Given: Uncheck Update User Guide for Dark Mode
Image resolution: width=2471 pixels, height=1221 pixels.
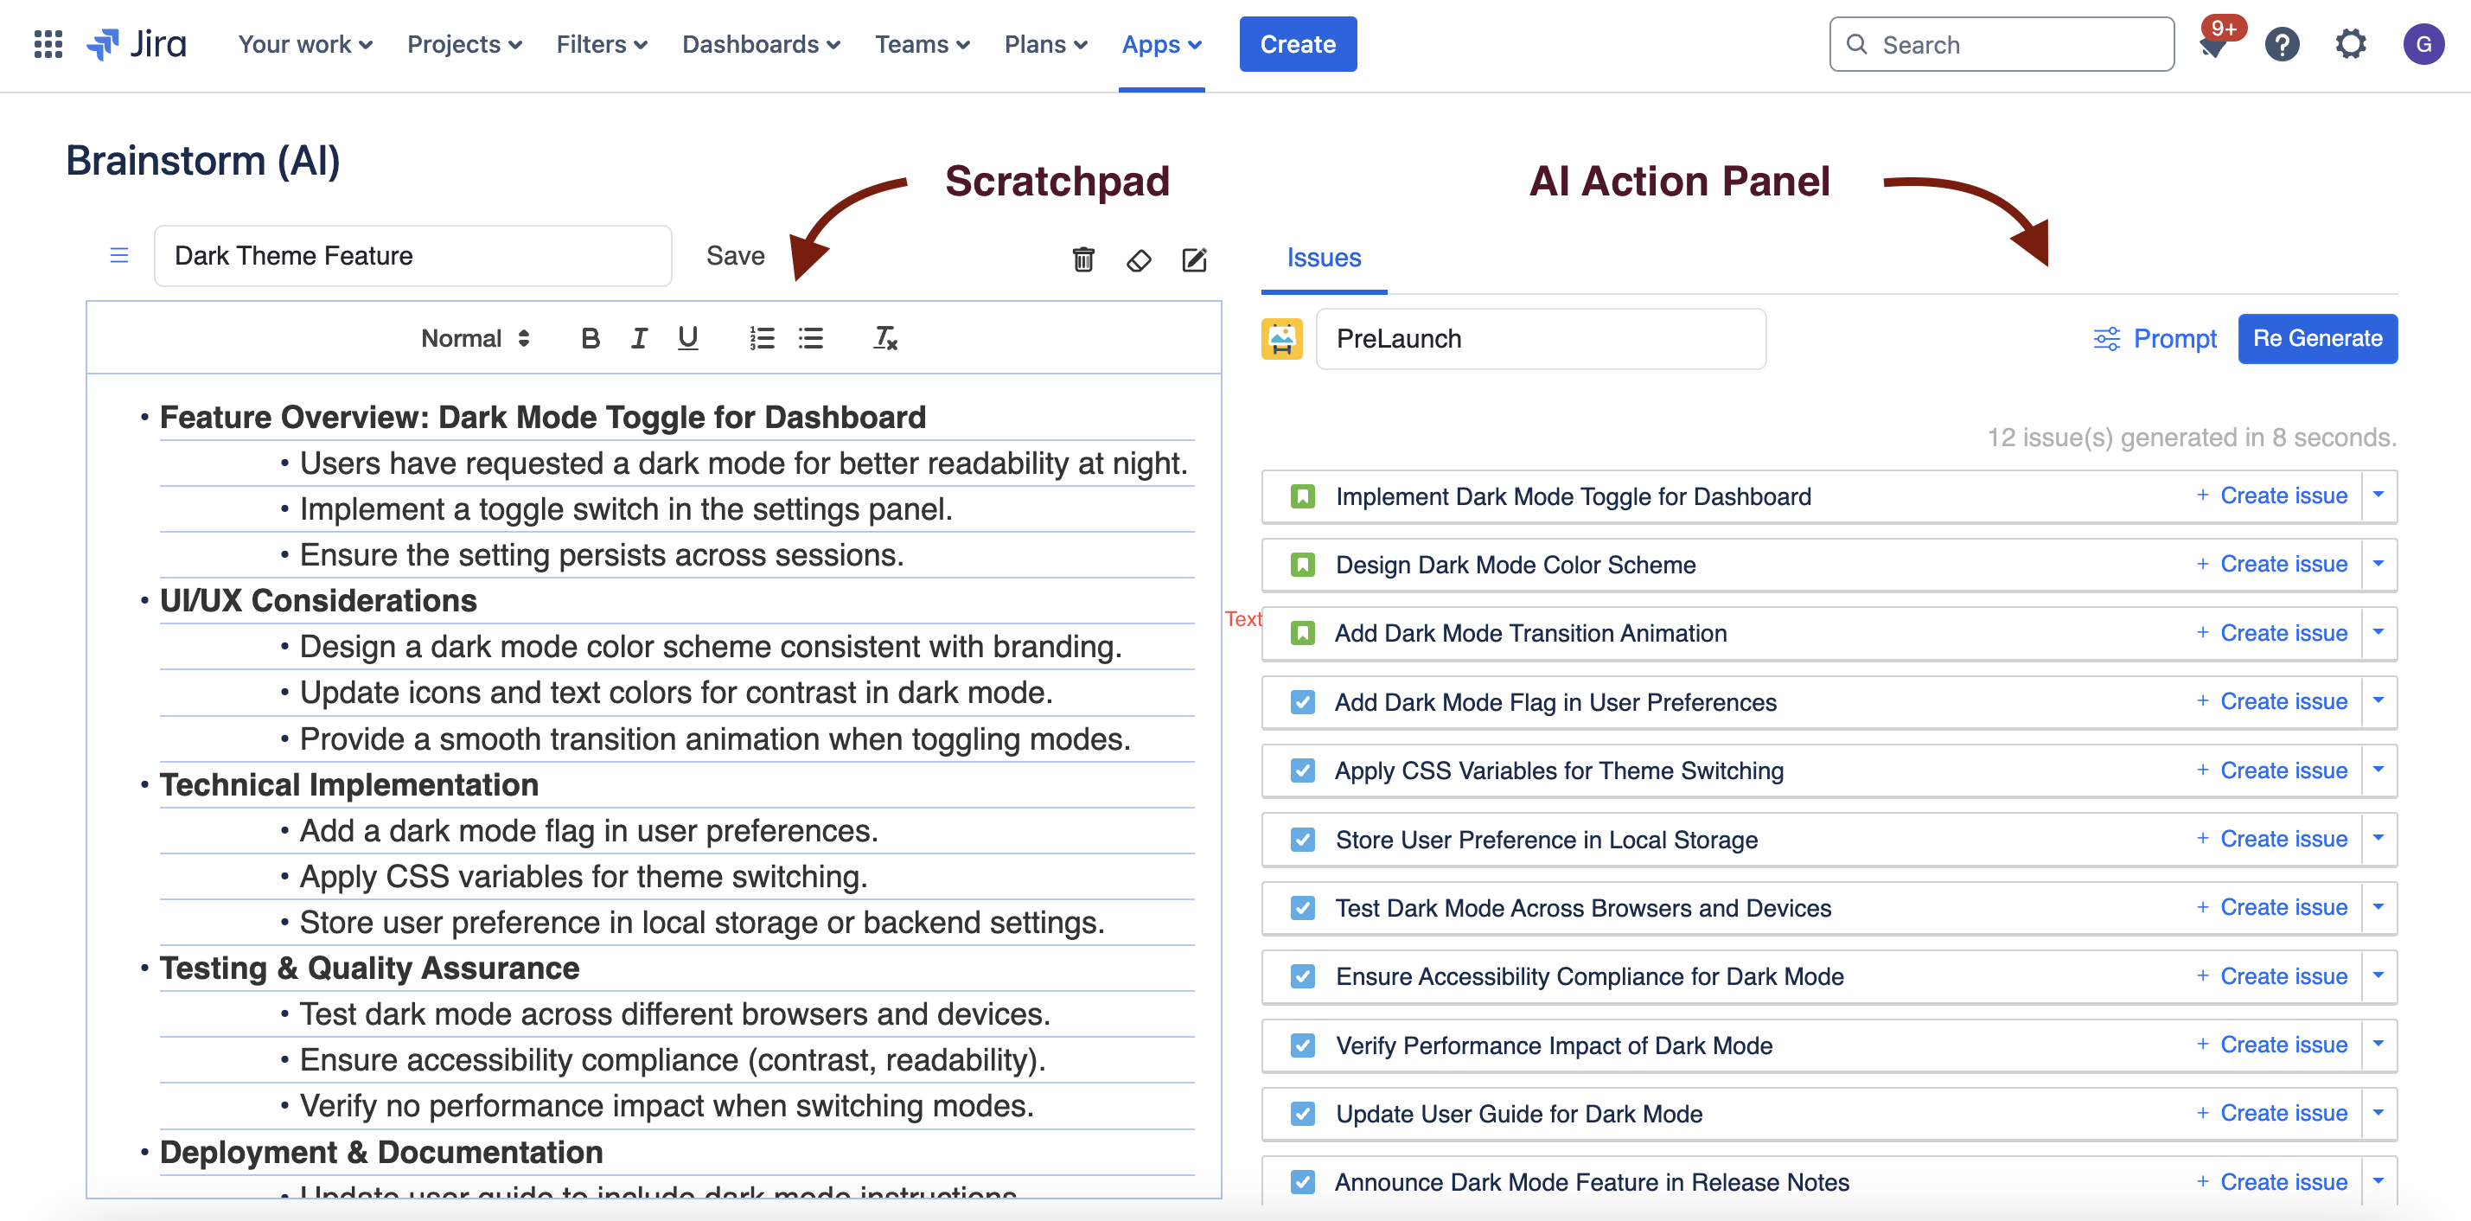Looking at the screenshot, I should click(x=1303, y=1114).
